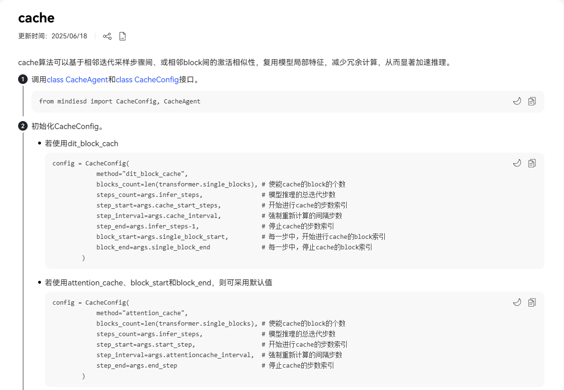Click the share icon beside the update date
The image size is (564, 390).
point(107,36)
